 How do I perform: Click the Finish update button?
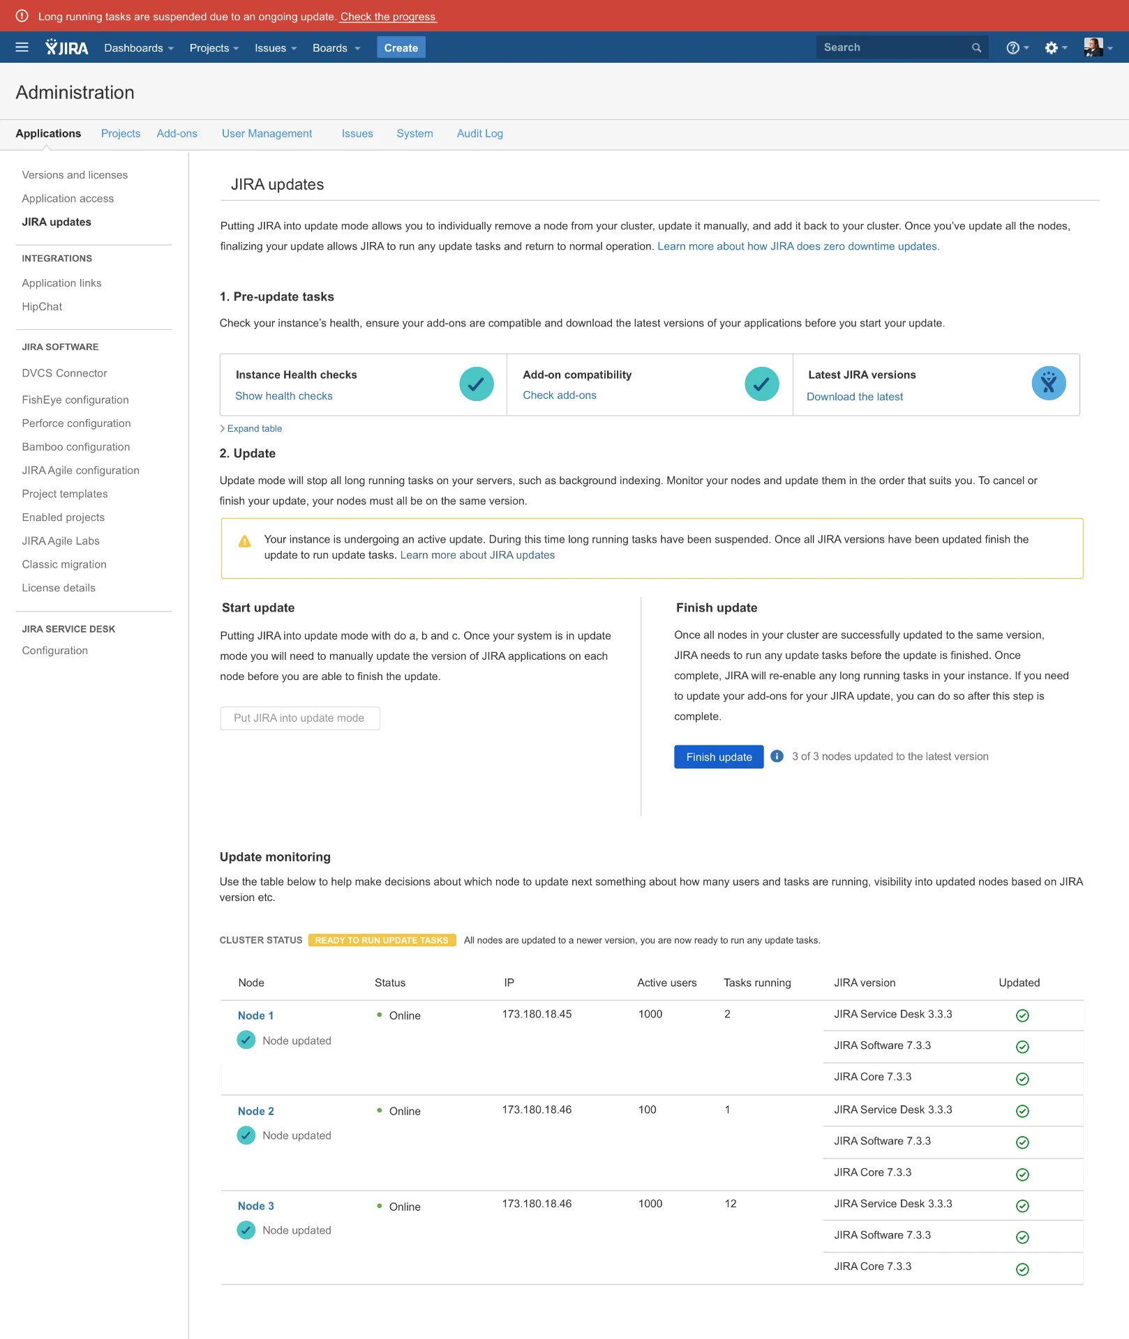point(719,757)
